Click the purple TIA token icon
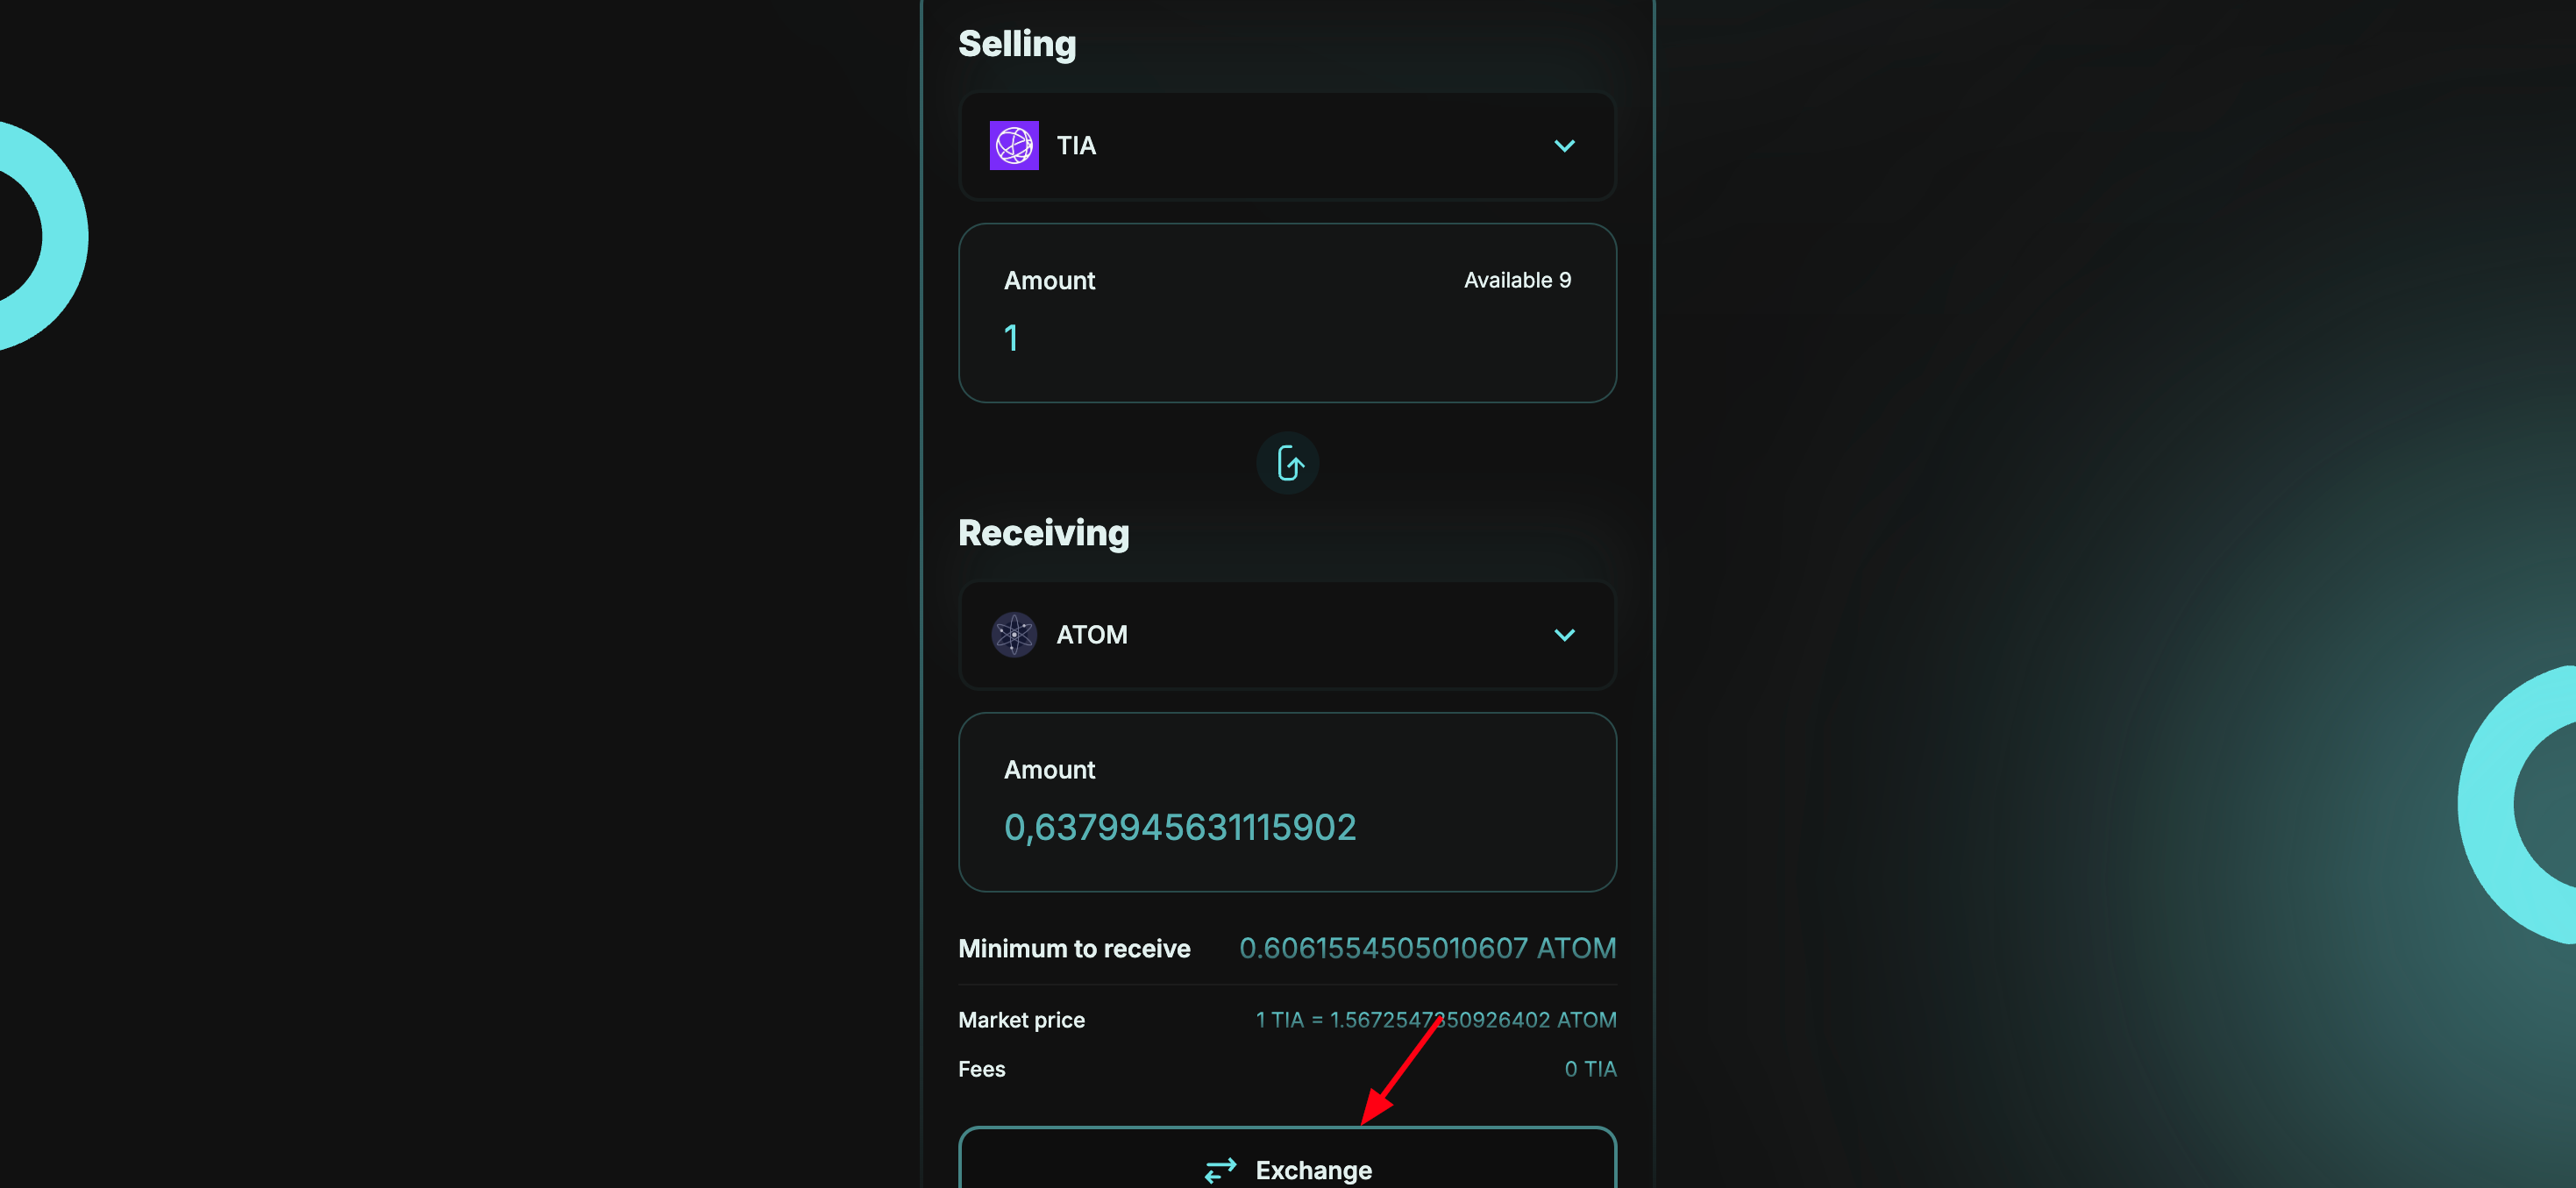Image resolution: width=2576 pixels, height=1188 pixels. 1014,146
